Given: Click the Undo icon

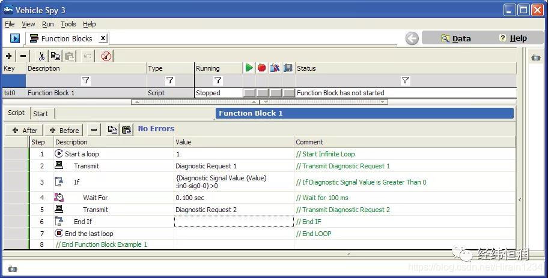Looking at the screenshot, I should pyautogui.click(x=88, y=56).
